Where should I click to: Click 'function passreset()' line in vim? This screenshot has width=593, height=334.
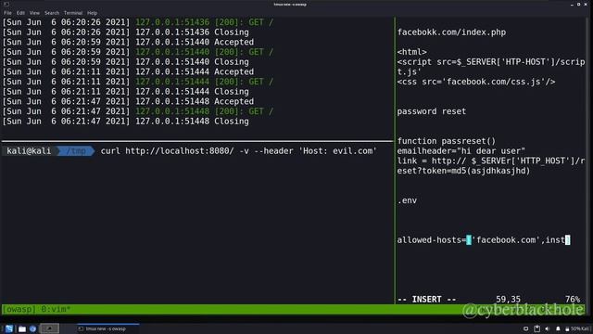click(x=447, y=141)
